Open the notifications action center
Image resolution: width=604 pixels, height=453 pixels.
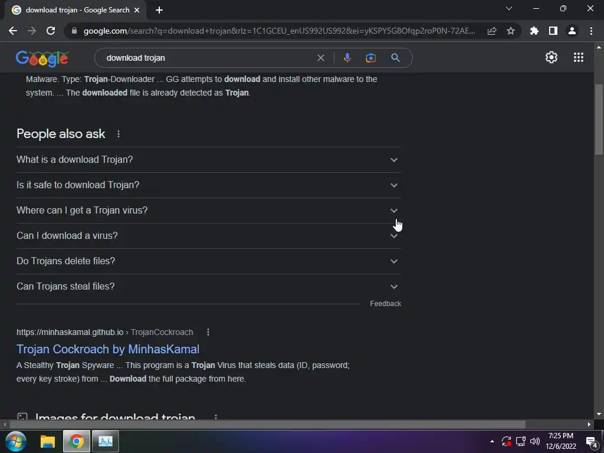click(x=591, y=442)
